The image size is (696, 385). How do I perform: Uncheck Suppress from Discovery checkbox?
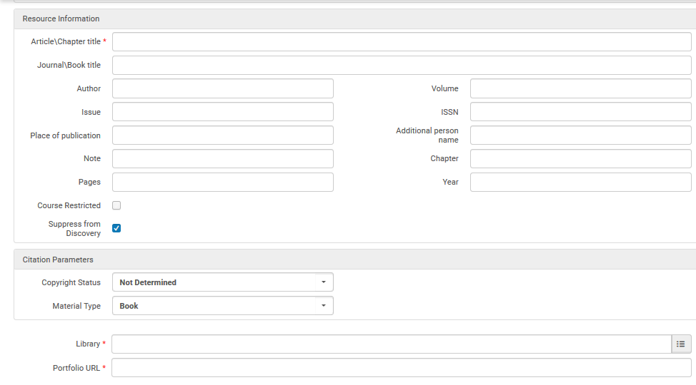pos(116,228)
